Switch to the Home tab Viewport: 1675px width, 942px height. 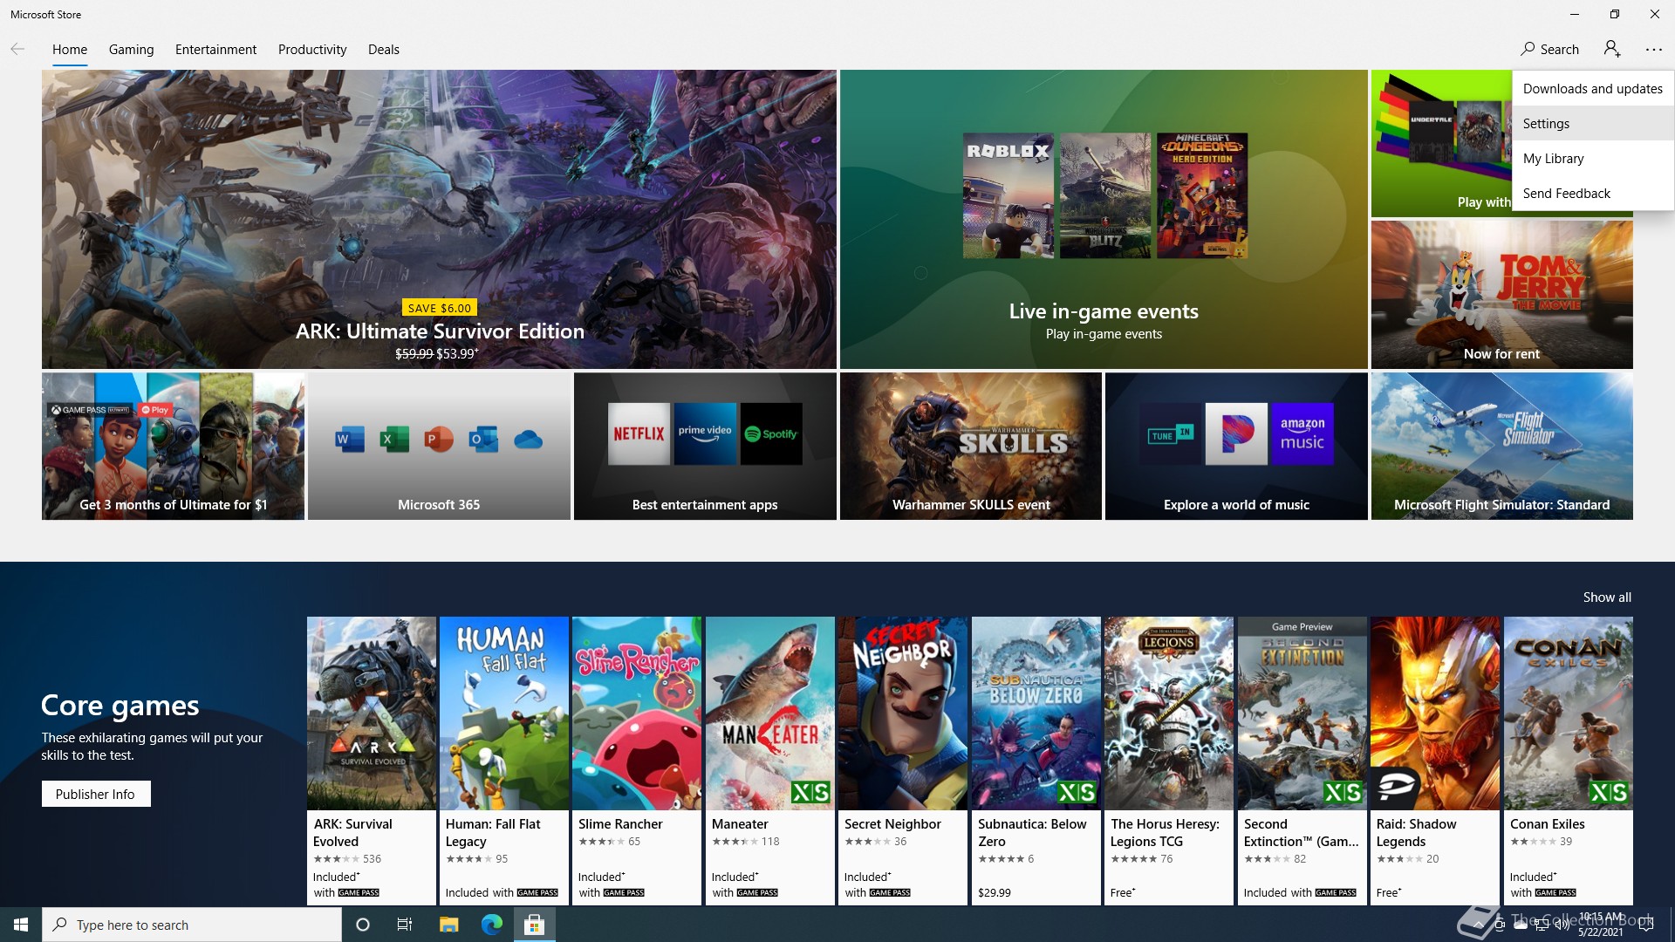(70, 49)
